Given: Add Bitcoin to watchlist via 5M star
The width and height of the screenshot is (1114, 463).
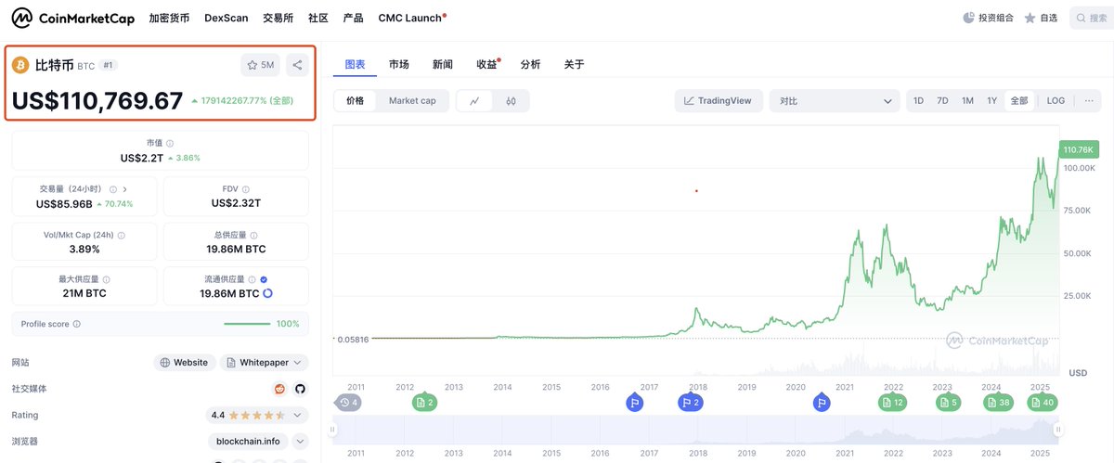Looking at the screenshot, I should pos(261,65).
